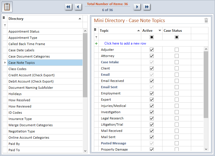Toggle the Active filter checkbox

tap(152, 37)
